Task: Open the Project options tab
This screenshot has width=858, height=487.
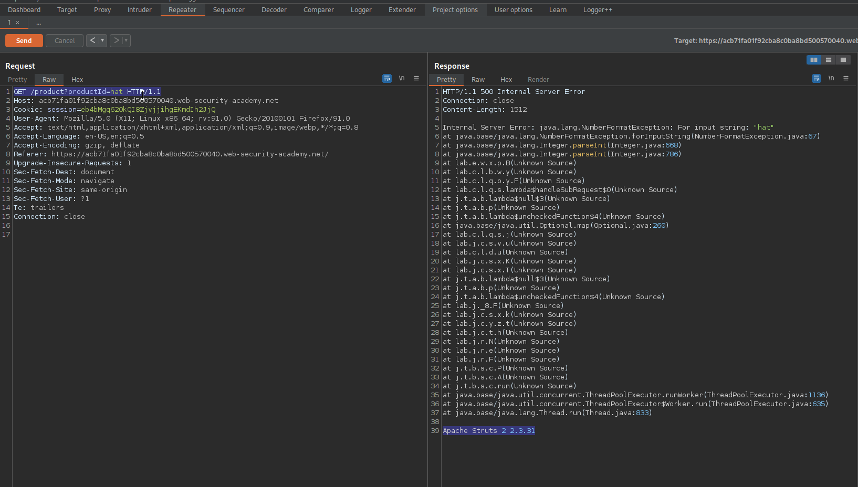Action: [455, 9]
